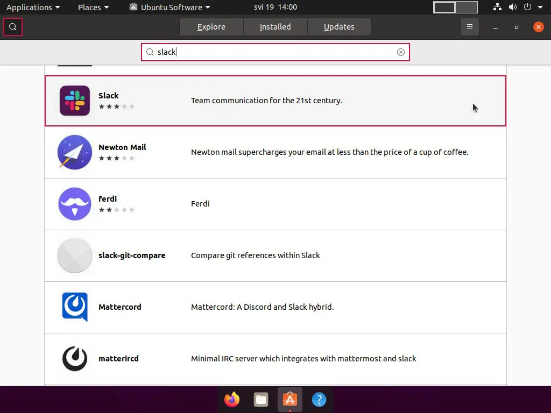Select the second workspace in switcher
The height and width of the screenshot is (413, 551).
click(x=467, y=8)
